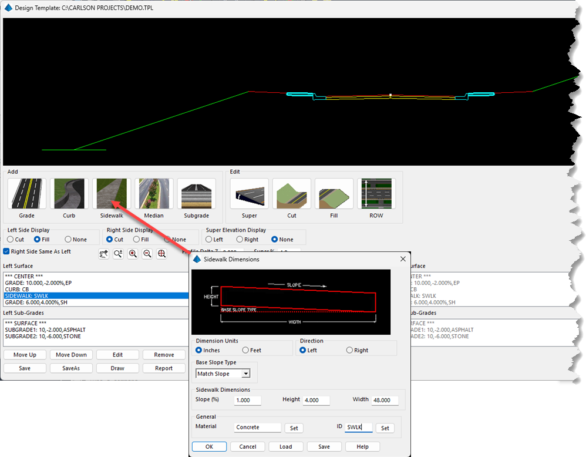Open the Cut edit icon
Viewport: 586px width, 457px height.
(x=291, y=194)
